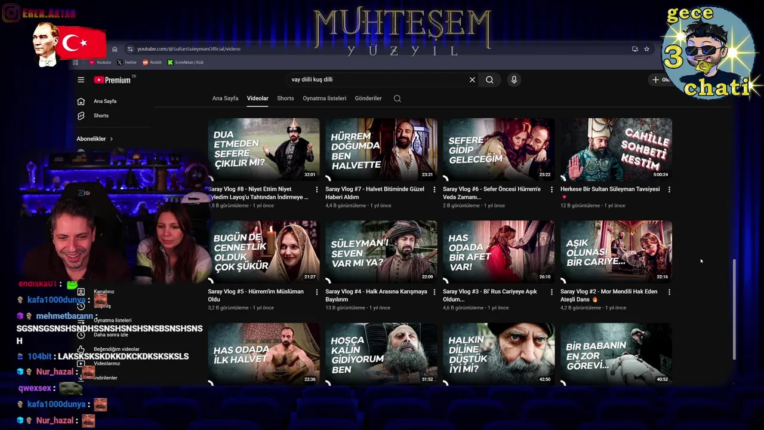
Task: Go to Ana Sayfa in sidebar
Action: [104, 101]
